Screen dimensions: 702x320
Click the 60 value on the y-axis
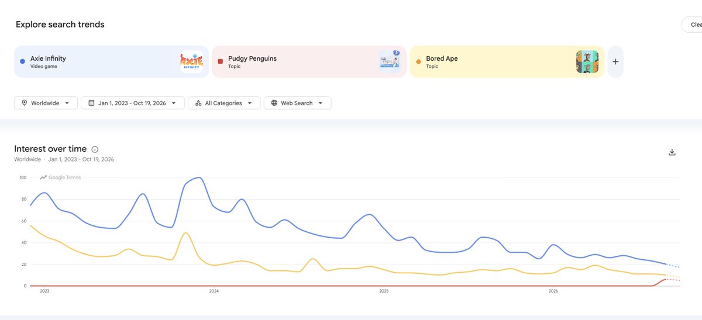(x=24, y=221)
